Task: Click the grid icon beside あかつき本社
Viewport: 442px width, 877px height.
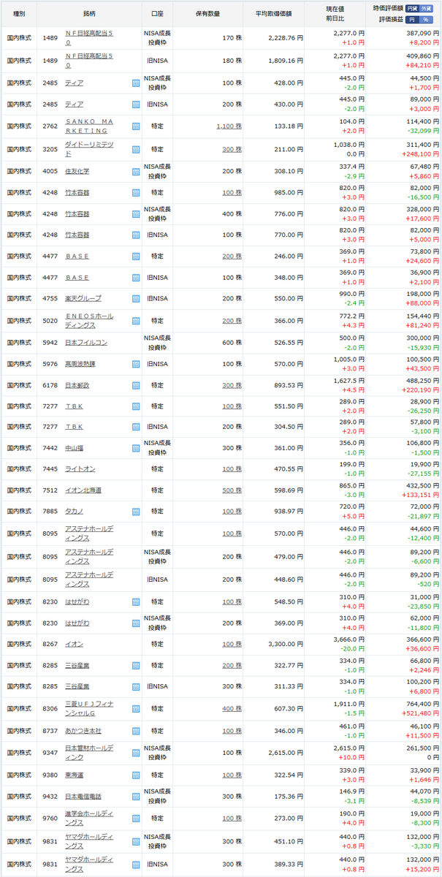Action: pos(136,731)
